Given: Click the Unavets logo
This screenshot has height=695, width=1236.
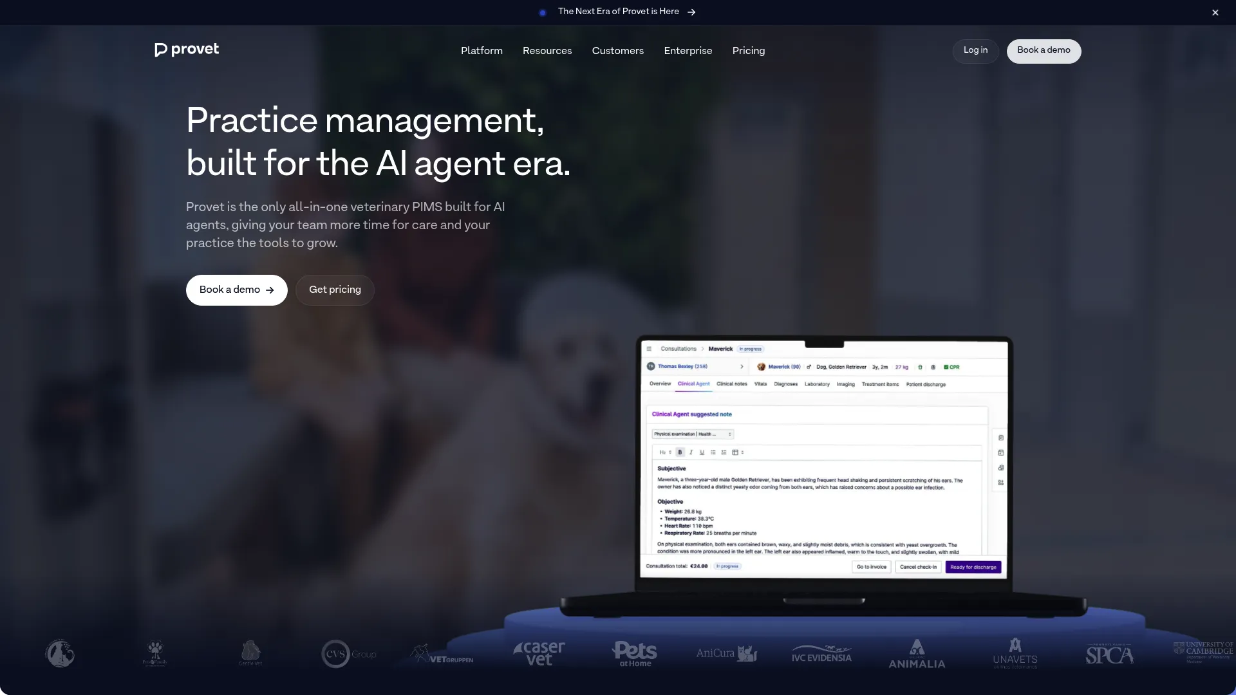Looking at the screenshot, I should click(1015, 654).
